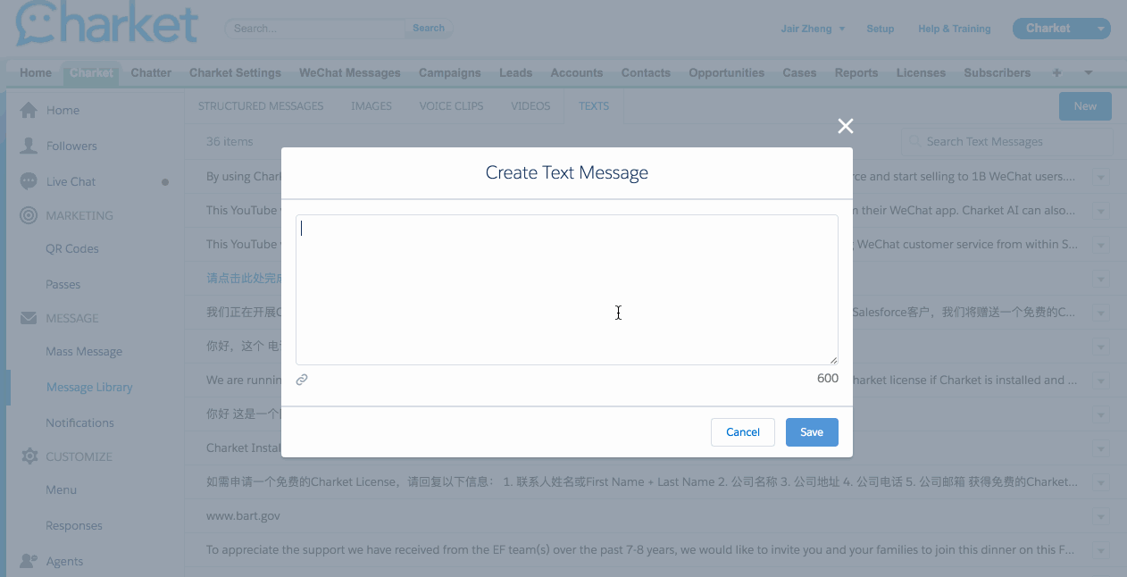The height and width of the screenshot is (577, 1127).
Task: Click the plus icon in navigation bar
Action: point(1057,72)
